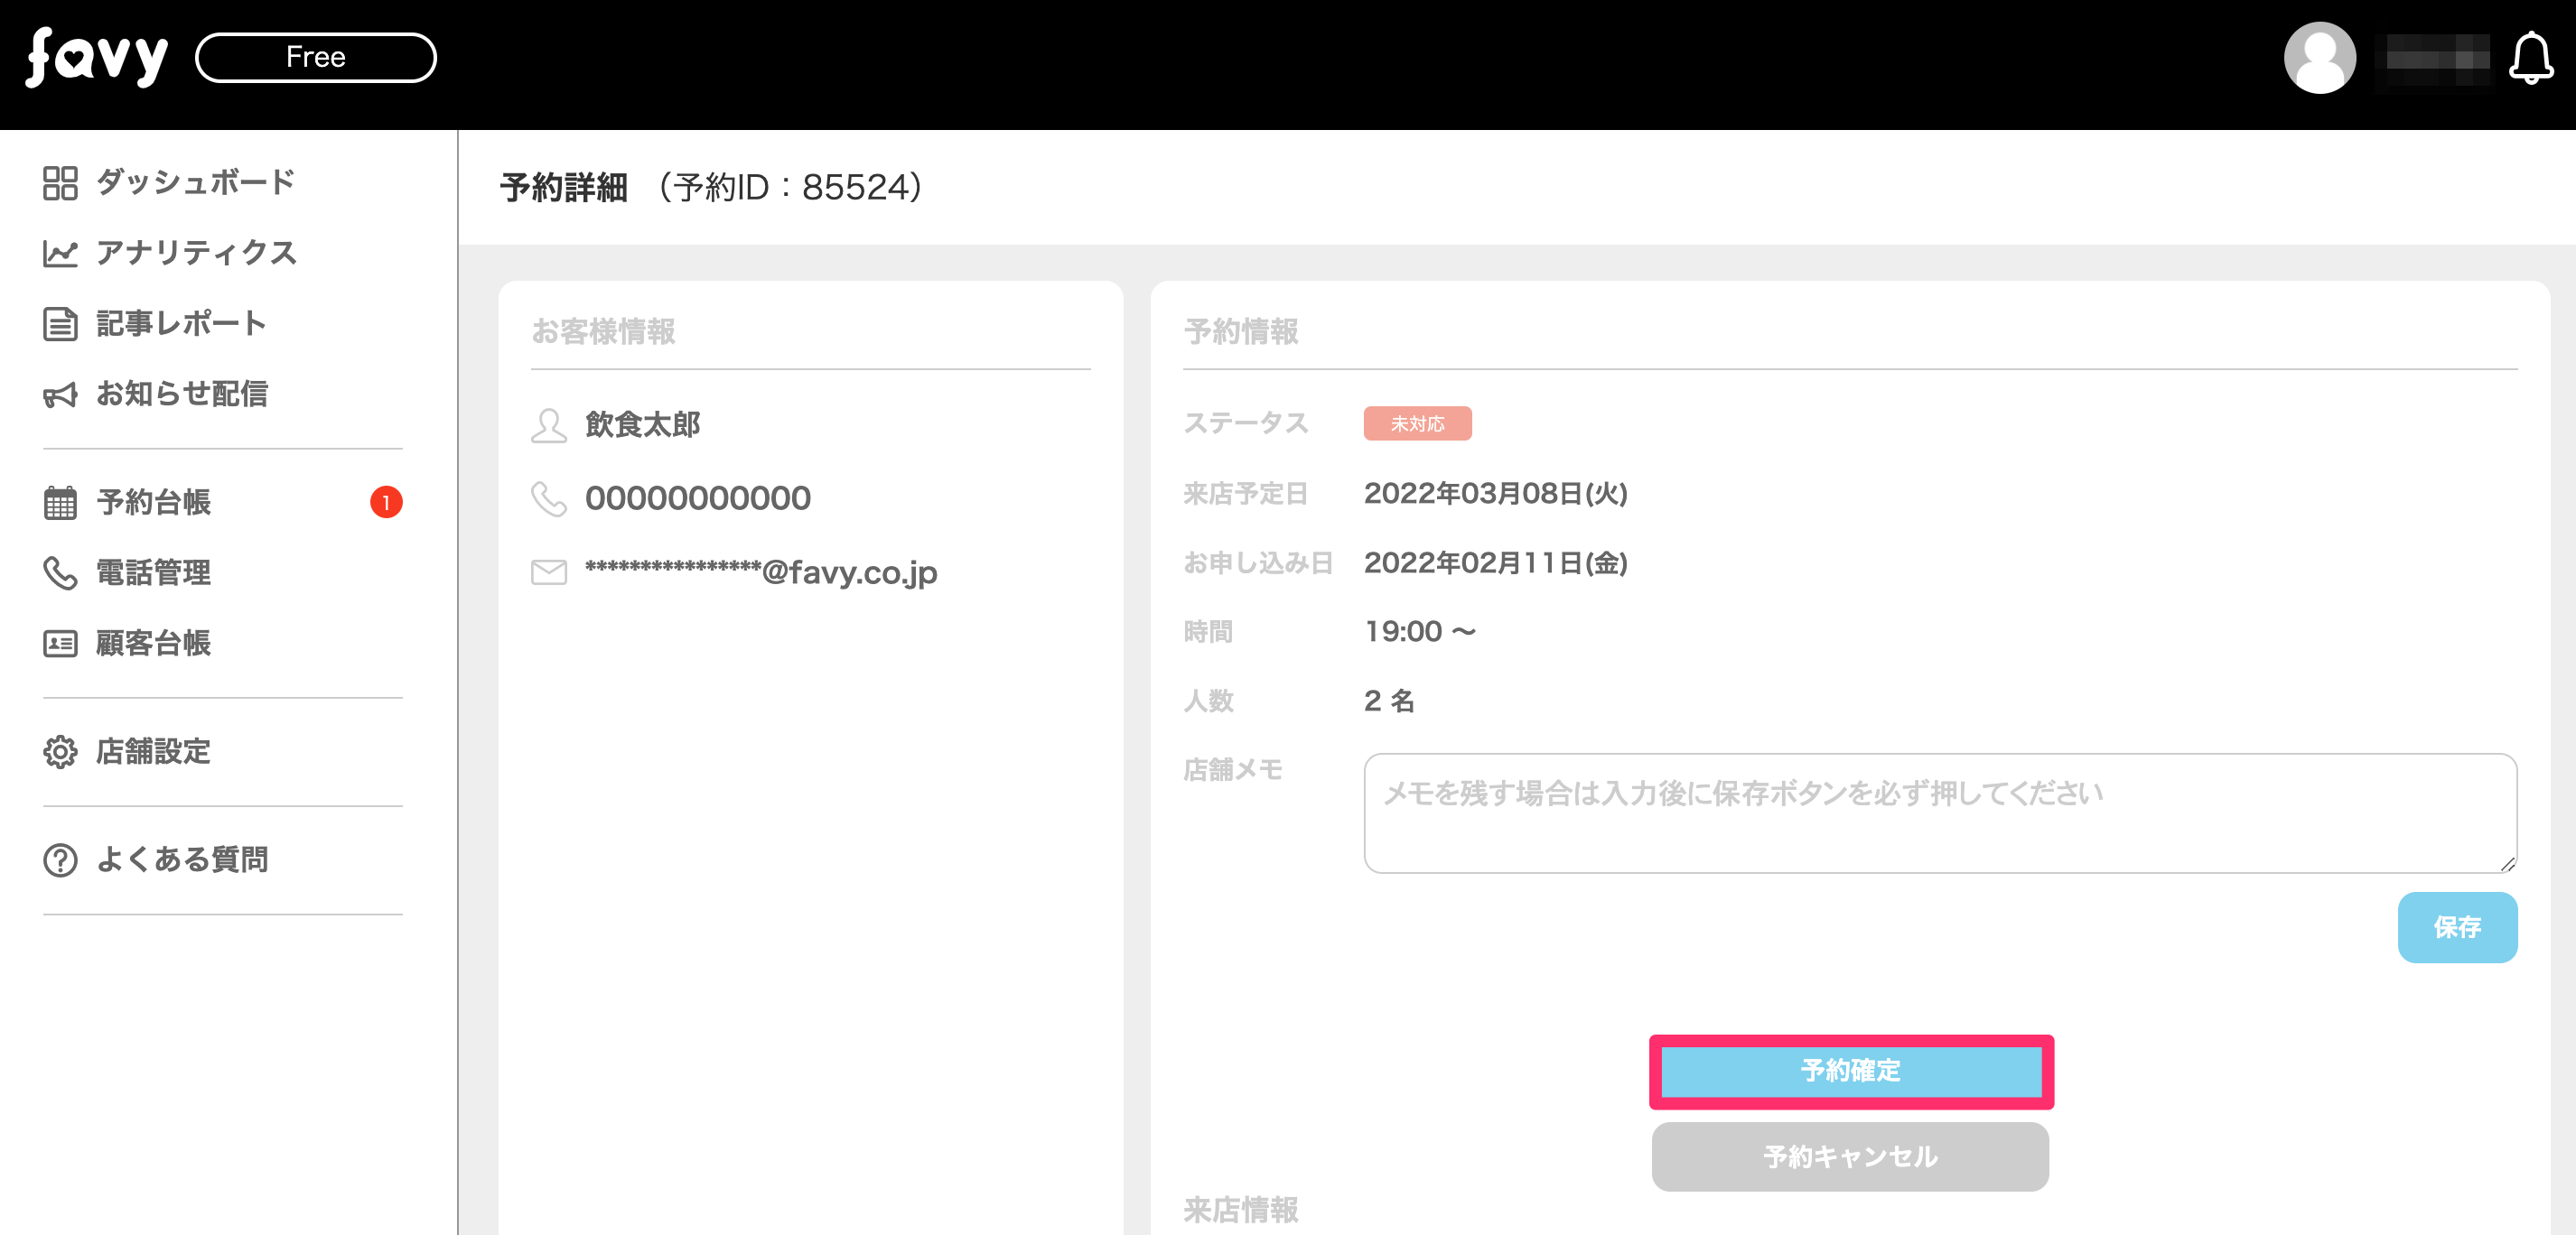Click the dashboard grid icon
This screenshot has height=1235, width=2576.
pyautogui.click(x=60, y=183)
